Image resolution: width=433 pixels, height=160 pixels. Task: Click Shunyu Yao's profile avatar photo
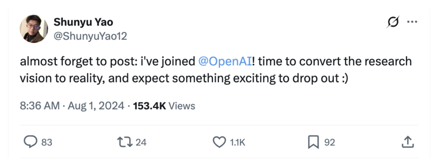coord(34,29)
